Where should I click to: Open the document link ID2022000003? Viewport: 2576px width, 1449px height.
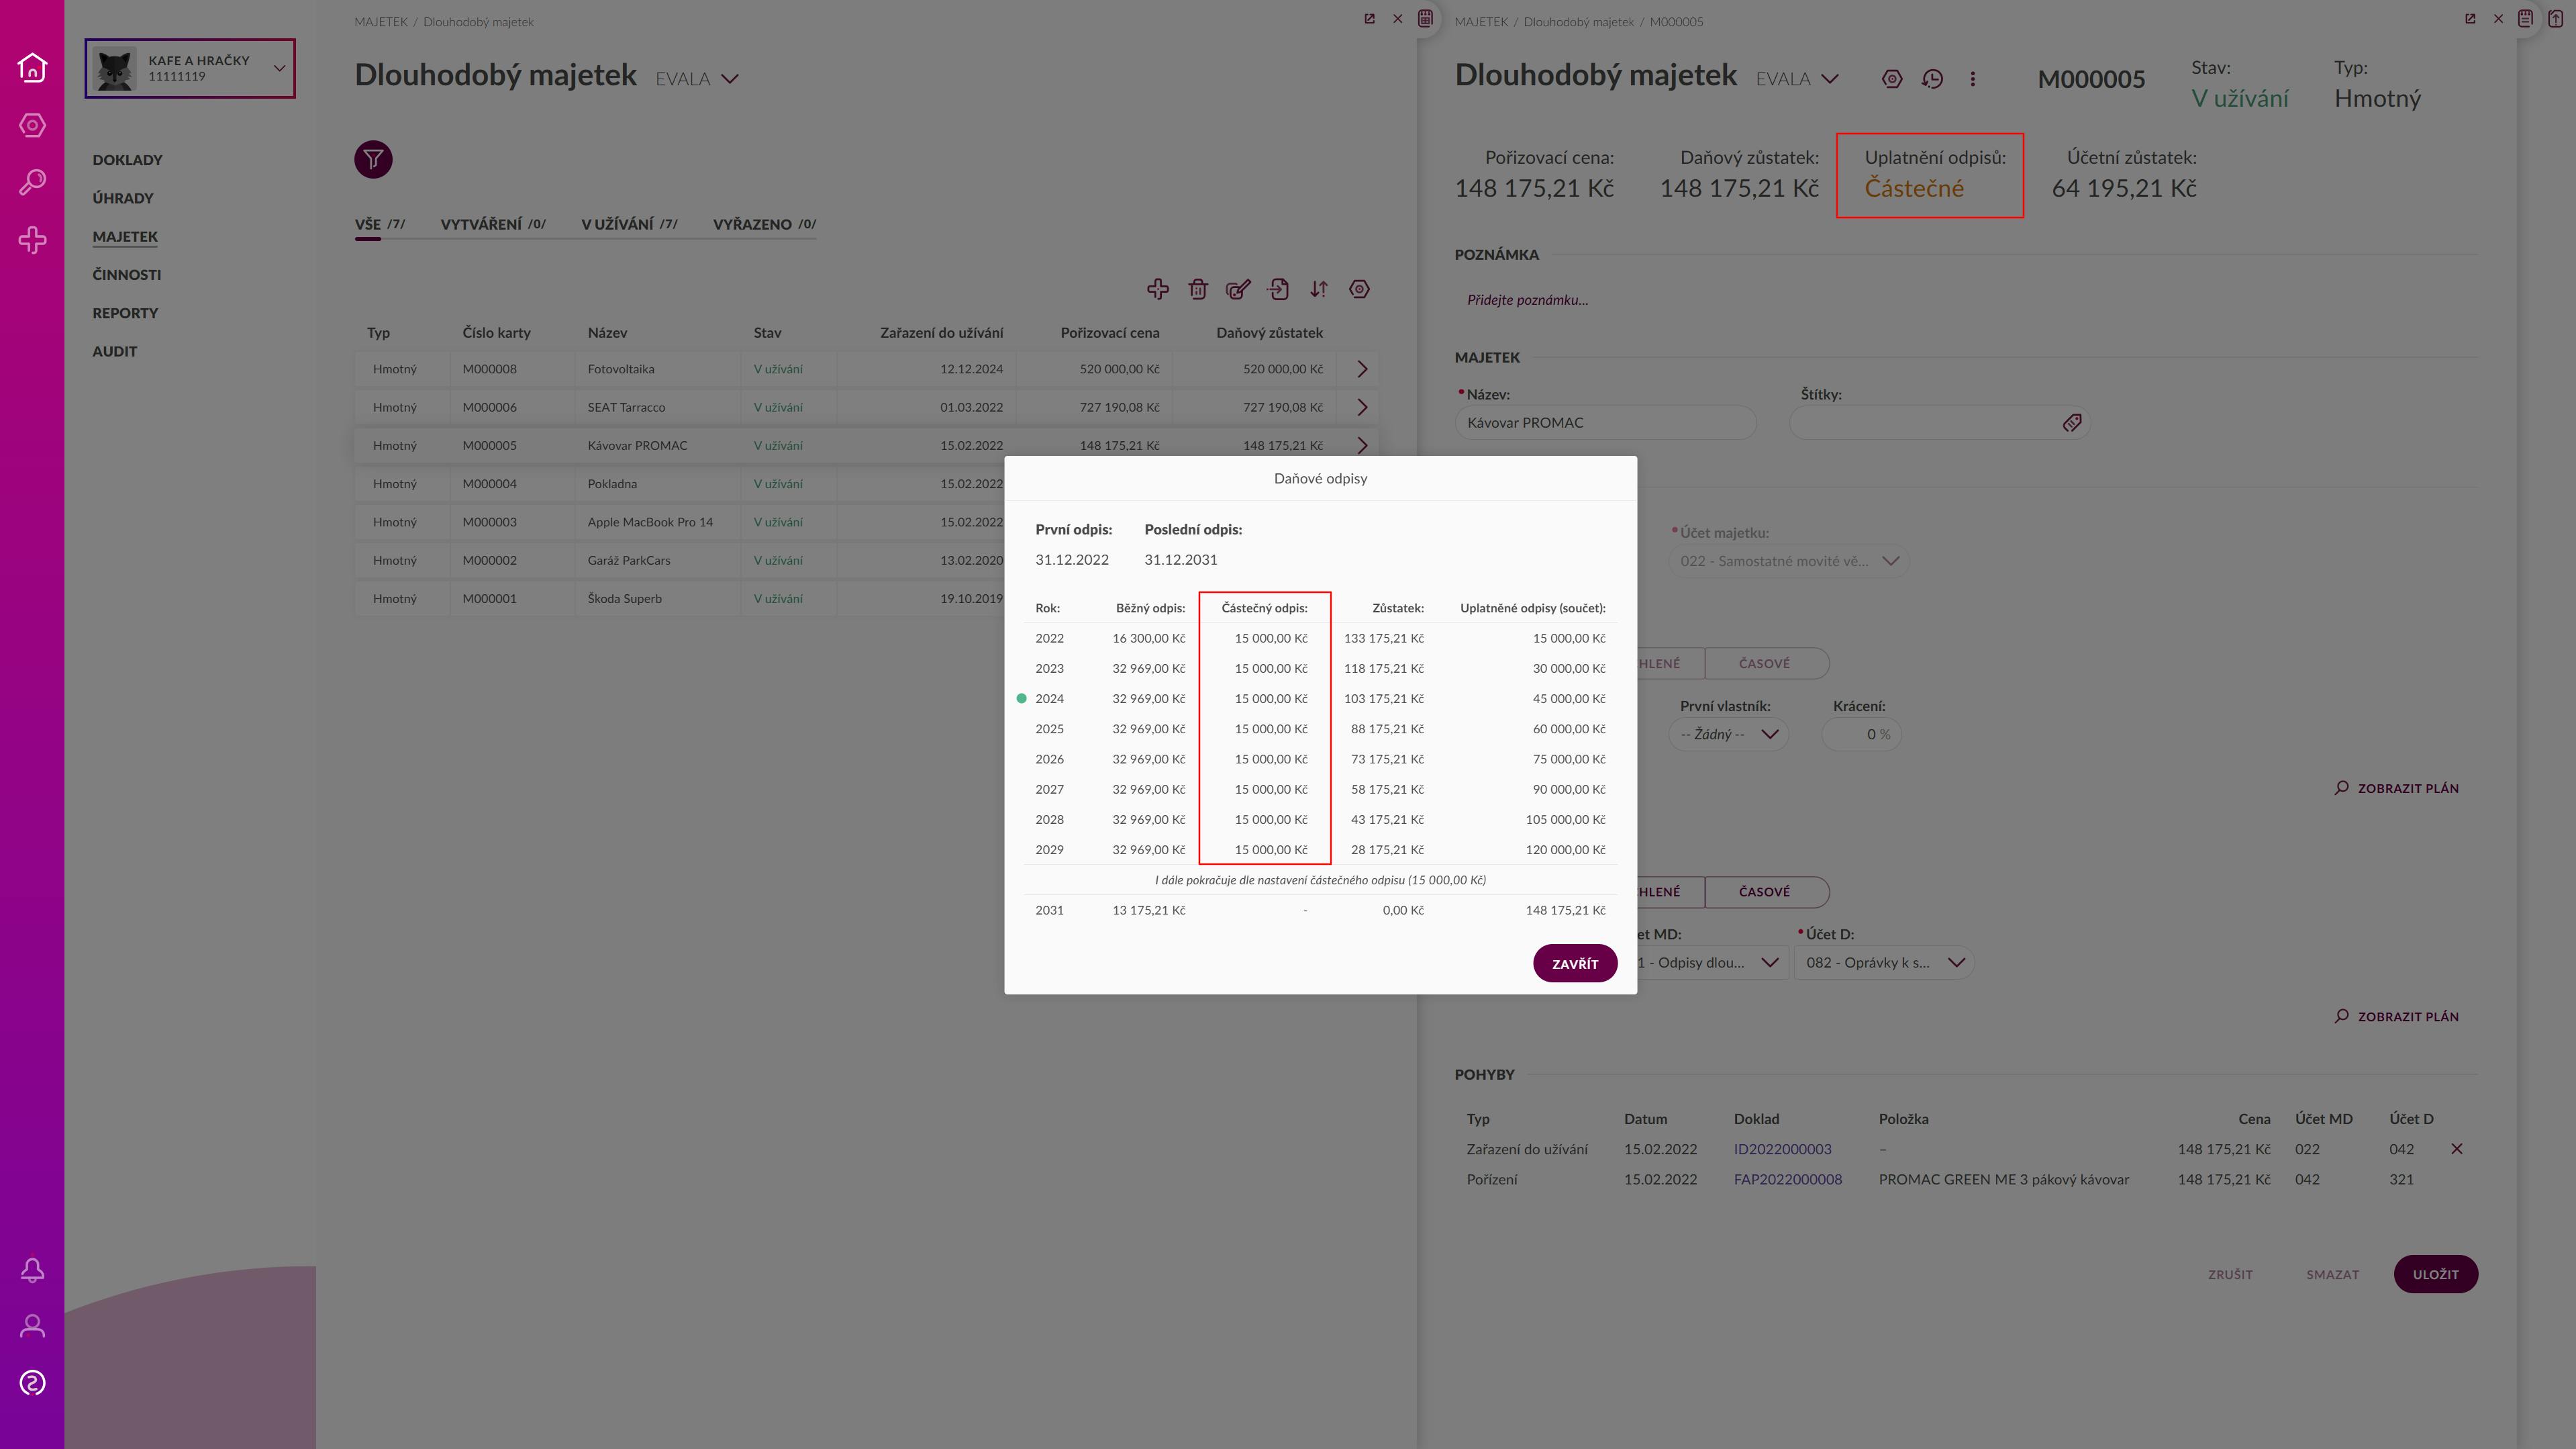coord(1782,1149)
